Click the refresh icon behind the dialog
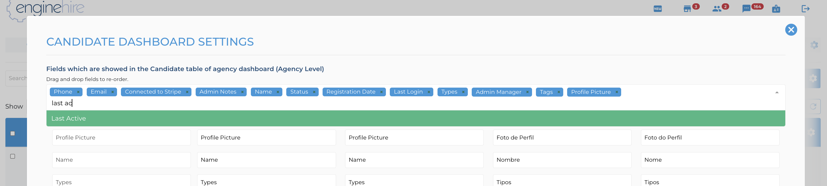The height and width of the screenshot is (186, 827). click(813, 106)
